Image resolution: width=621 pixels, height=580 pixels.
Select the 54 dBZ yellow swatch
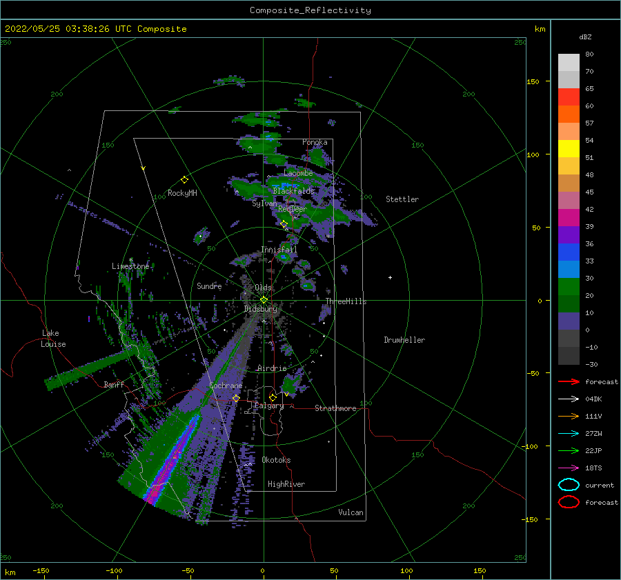click(569, 148)
